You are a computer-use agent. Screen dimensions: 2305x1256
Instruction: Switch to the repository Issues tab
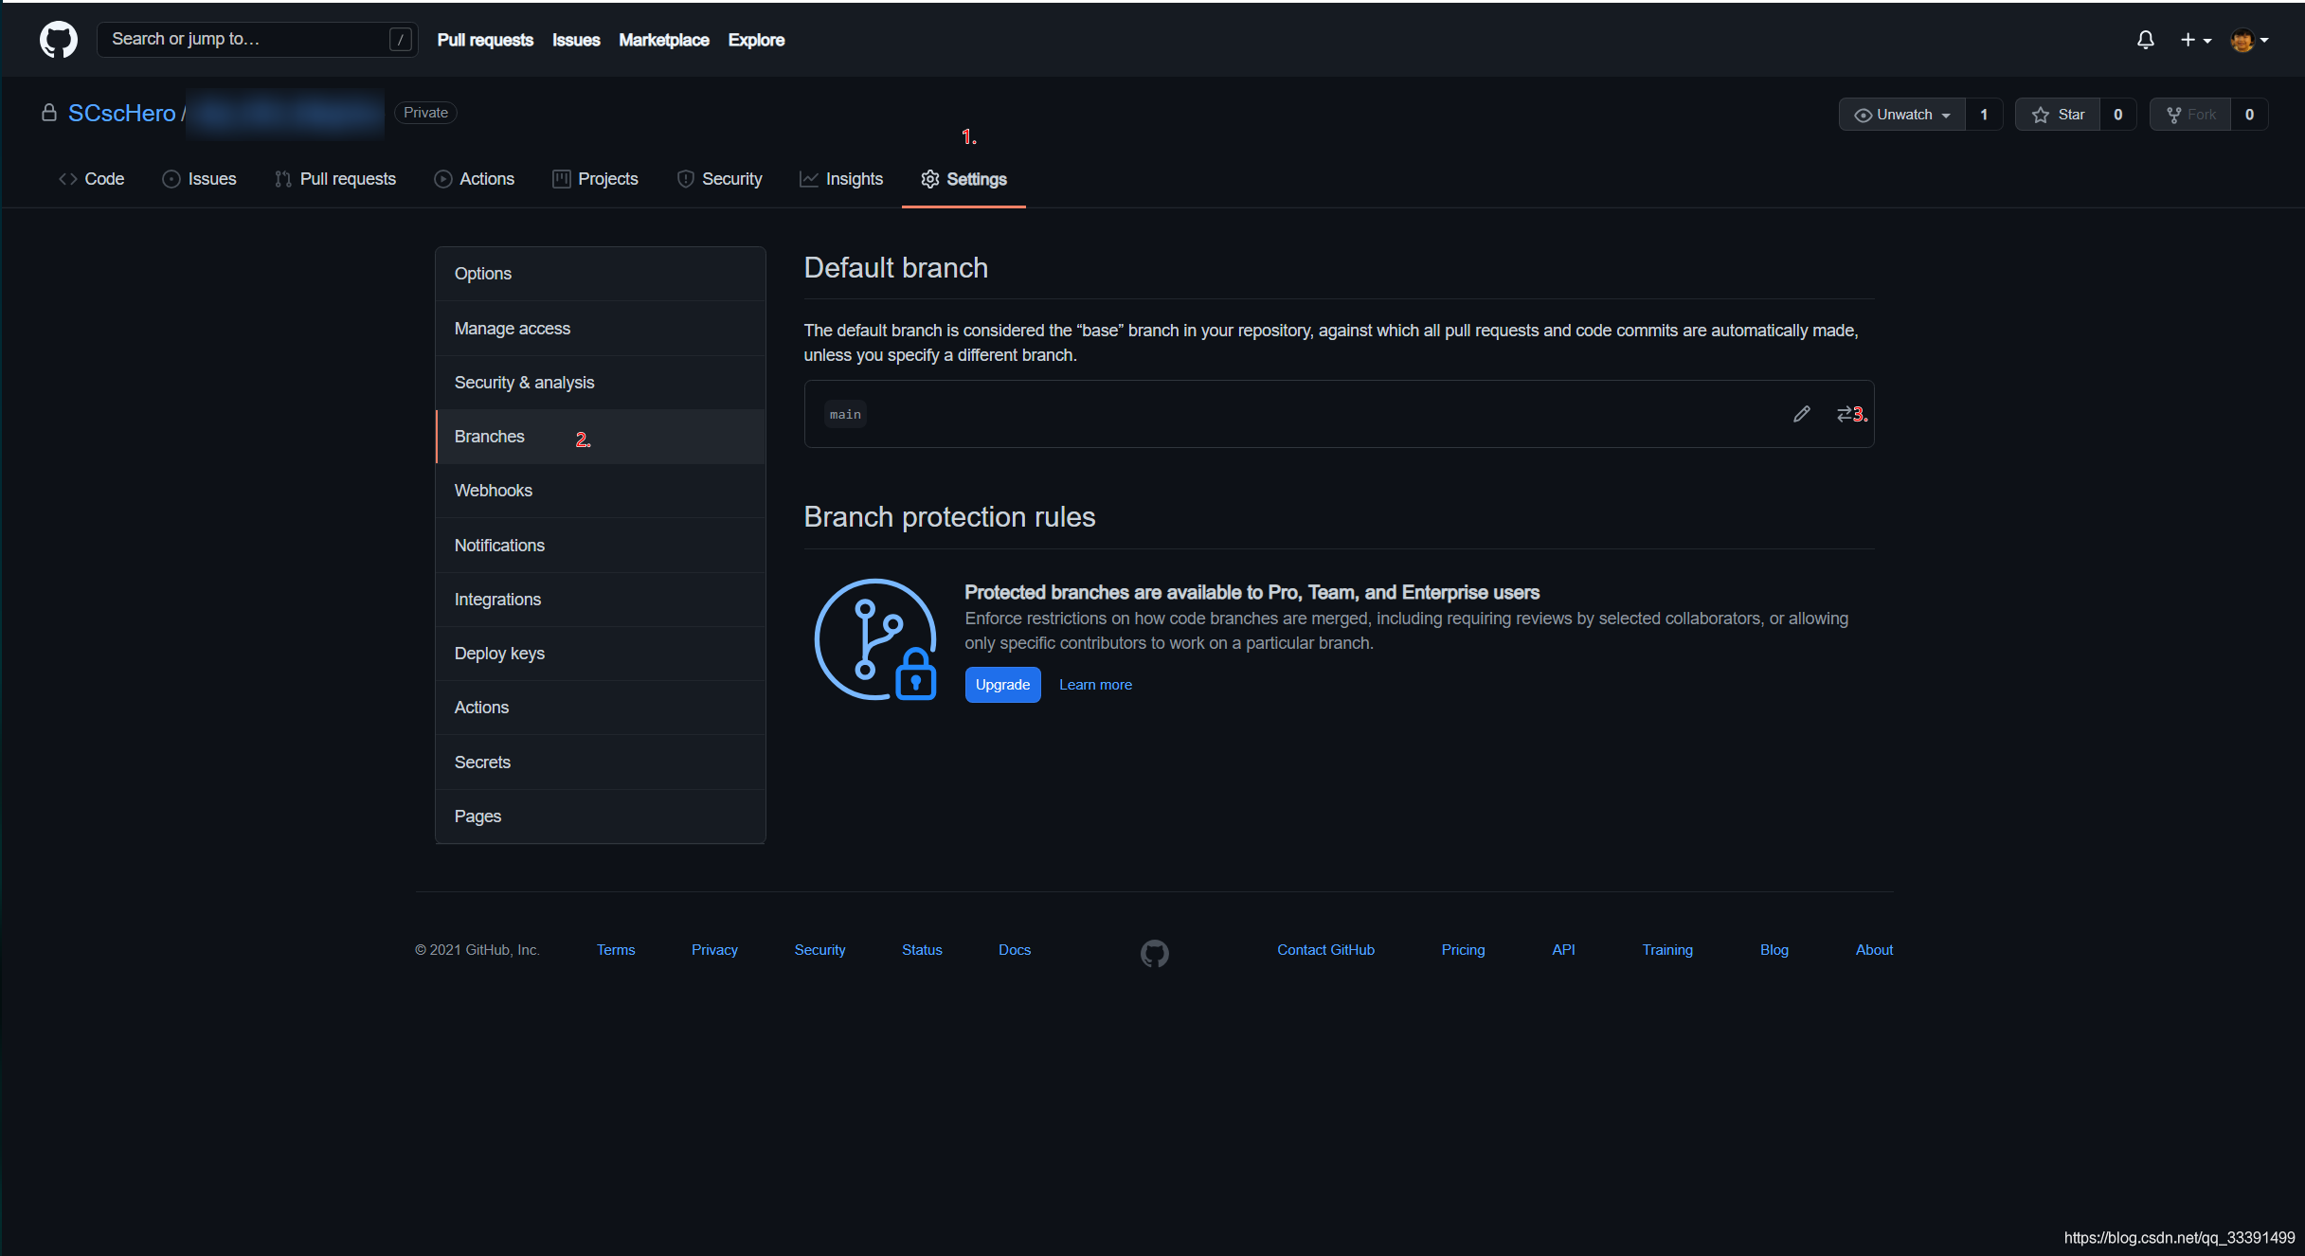(199, 179)
